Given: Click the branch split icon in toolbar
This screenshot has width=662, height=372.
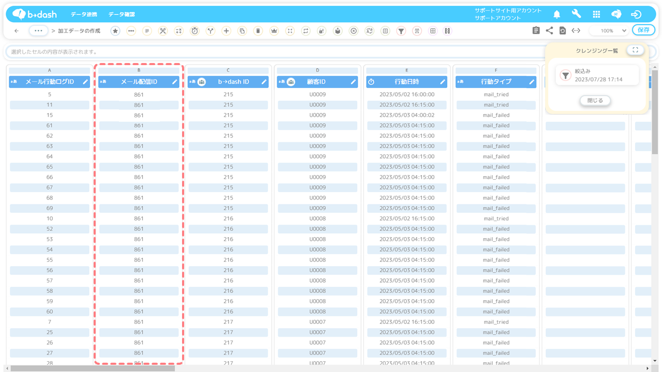Looking at the screenshot, I should (x=210, y=31).
